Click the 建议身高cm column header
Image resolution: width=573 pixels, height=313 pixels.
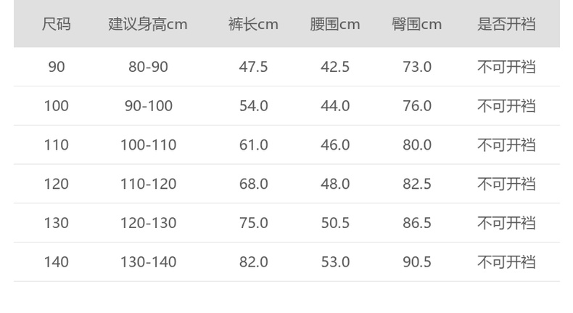148,24
